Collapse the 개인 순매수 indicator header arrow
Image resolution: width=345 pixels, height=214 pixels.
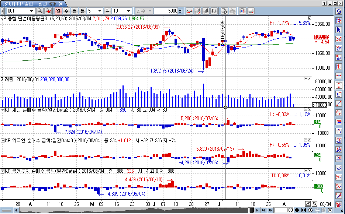coord(3,110)
